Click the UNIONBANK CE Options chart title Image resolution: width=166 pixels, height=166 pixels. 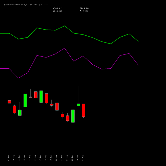(26, 5)
